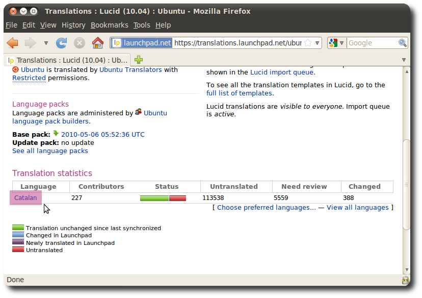The width and height of the screenshot is (422, 298).
Task: Open the File menu
Action: [x=11, y=25]
